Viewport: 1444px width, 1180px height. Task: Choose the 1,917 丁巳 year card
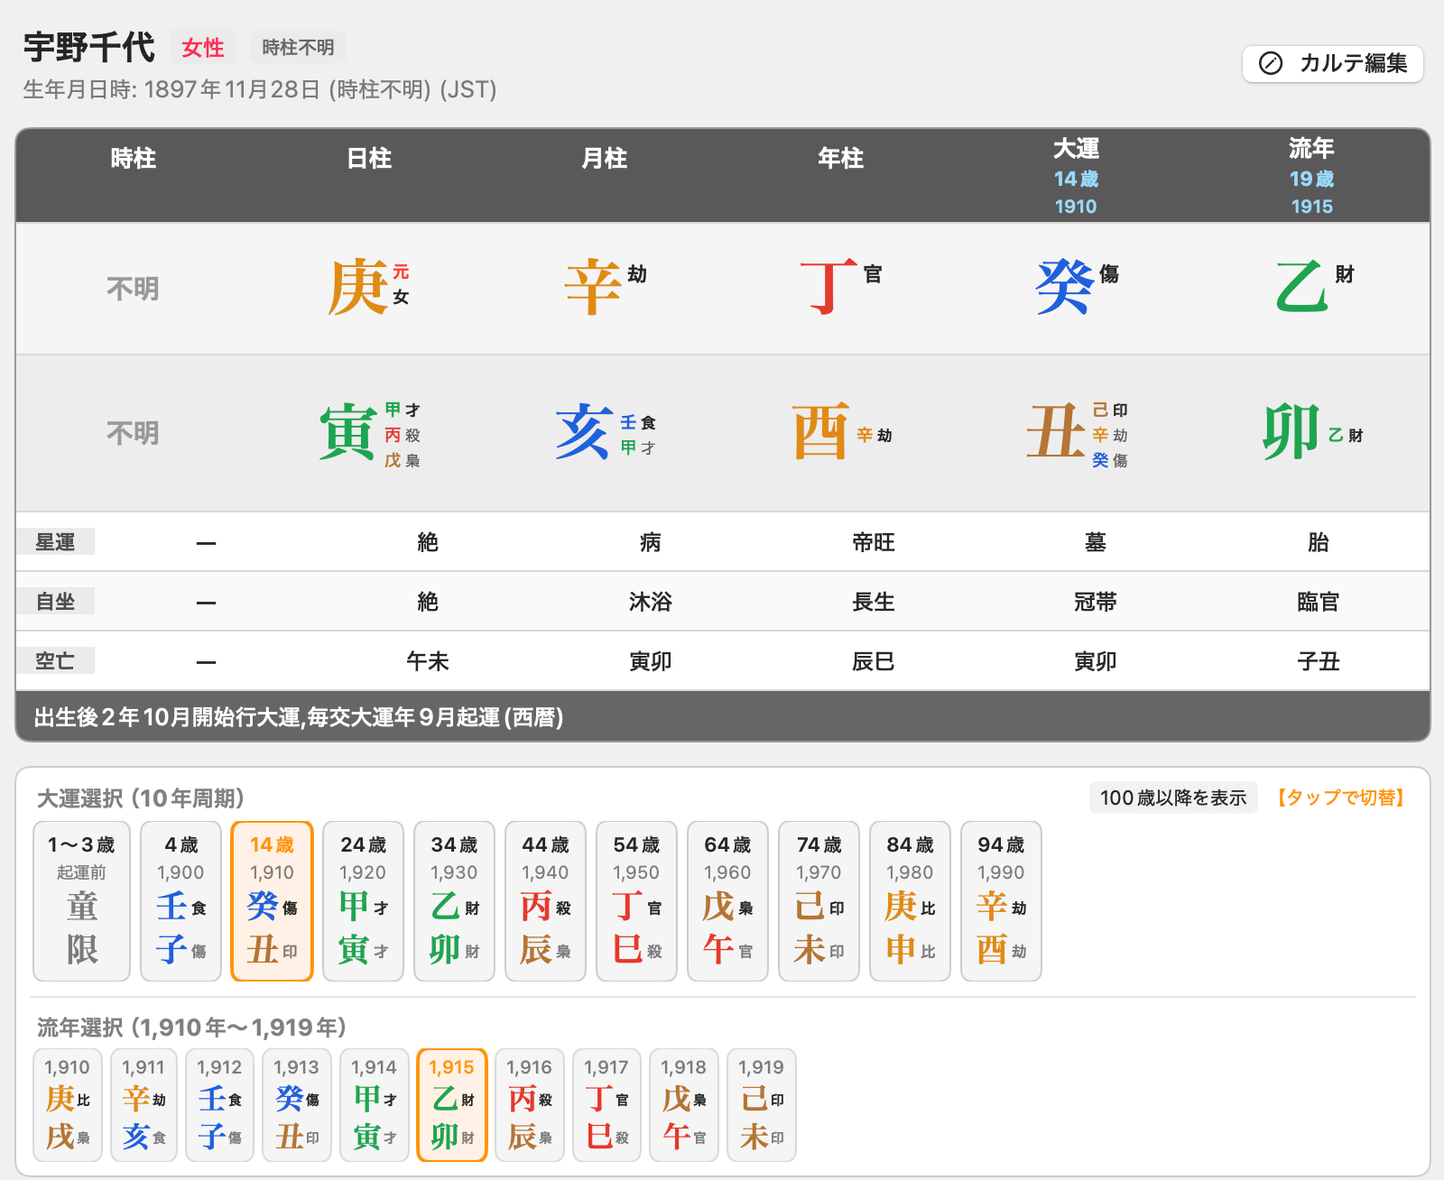tap(606, 1105)
